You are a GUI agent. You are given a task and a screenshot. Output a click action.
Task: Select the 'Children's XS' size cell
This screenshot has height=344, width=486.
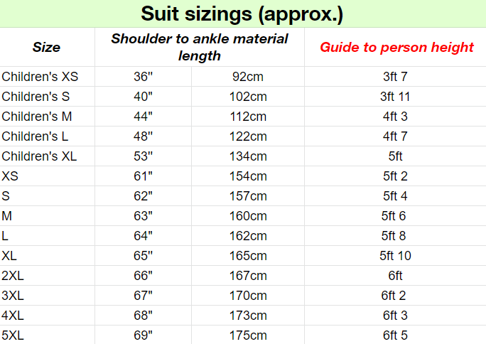40,77
